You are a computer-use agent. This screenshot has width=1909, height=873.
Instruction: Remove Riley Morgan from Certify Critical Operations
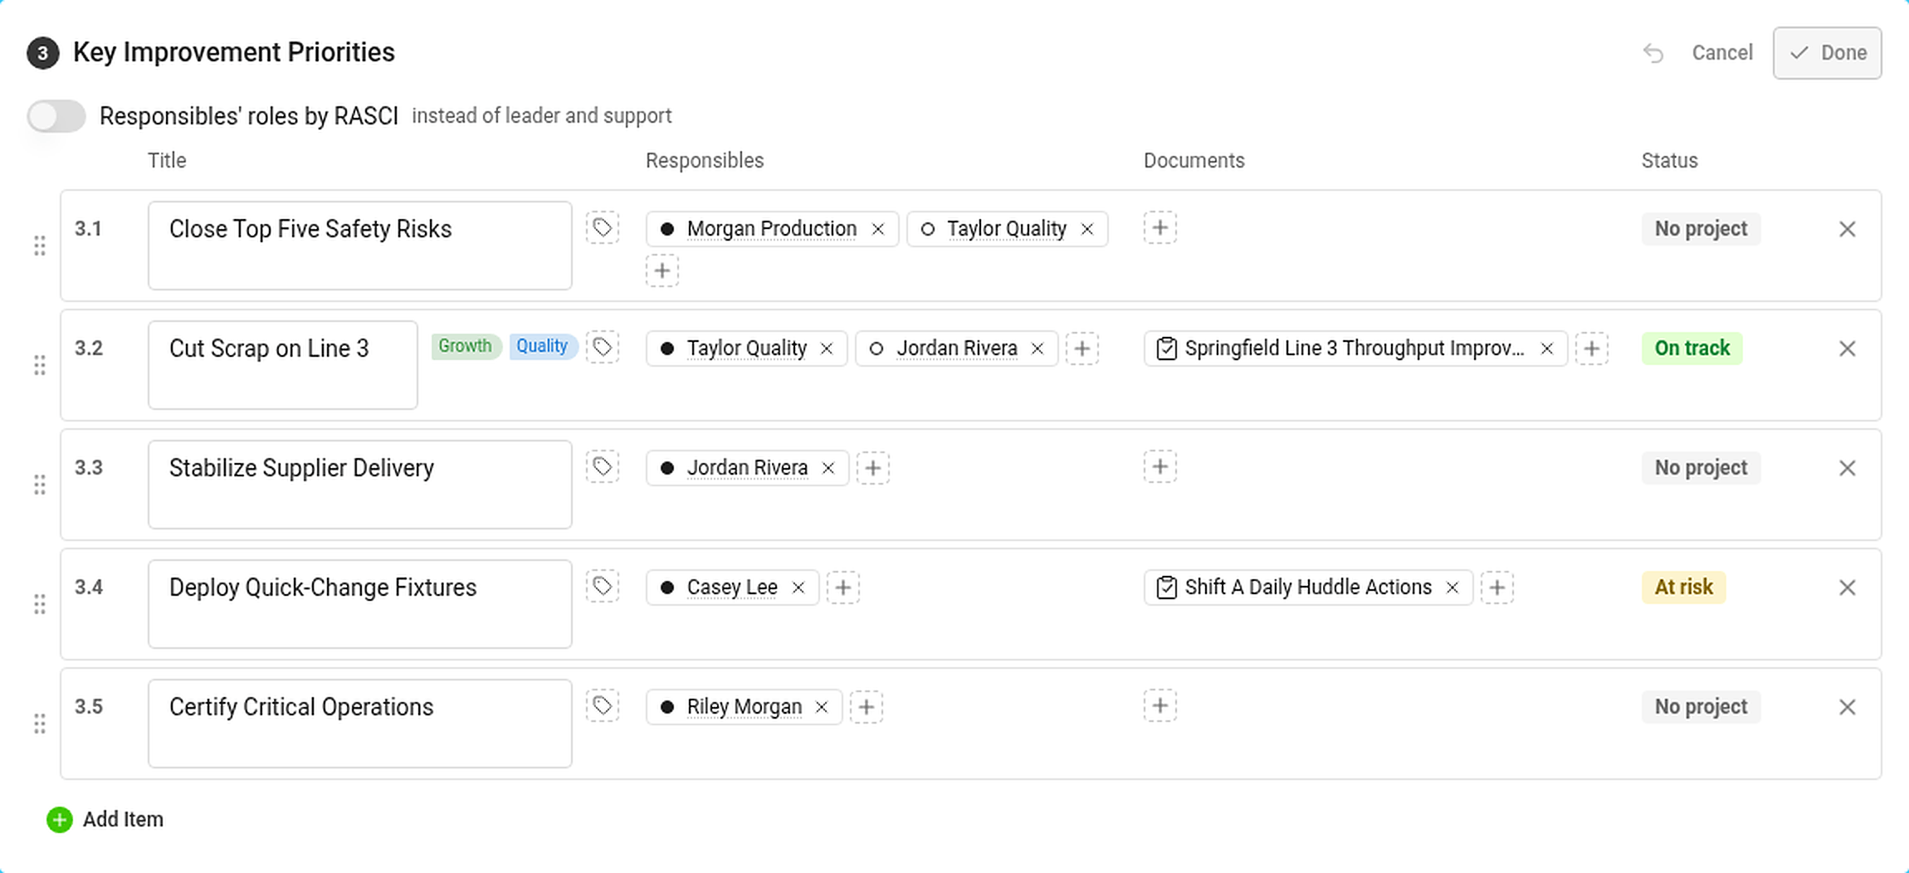click(x=822, y=707)
